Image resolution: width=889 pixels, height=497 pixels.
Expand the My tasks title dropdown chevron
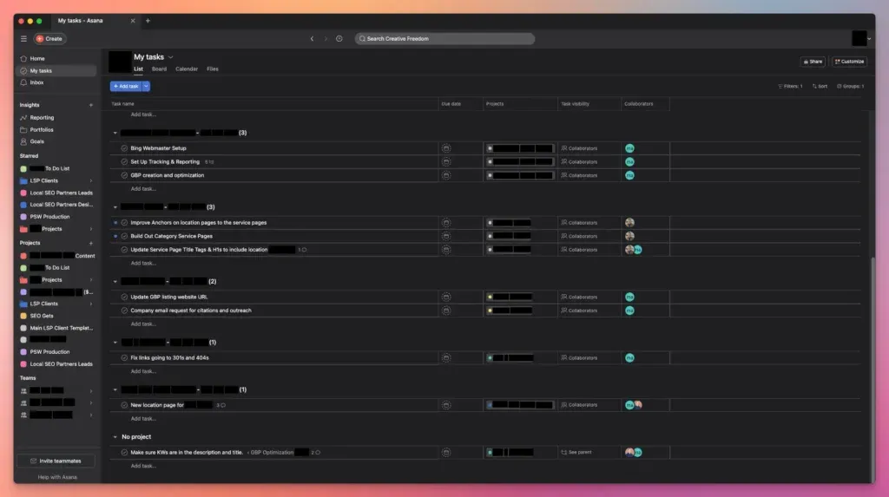click(x=171, y=57)
